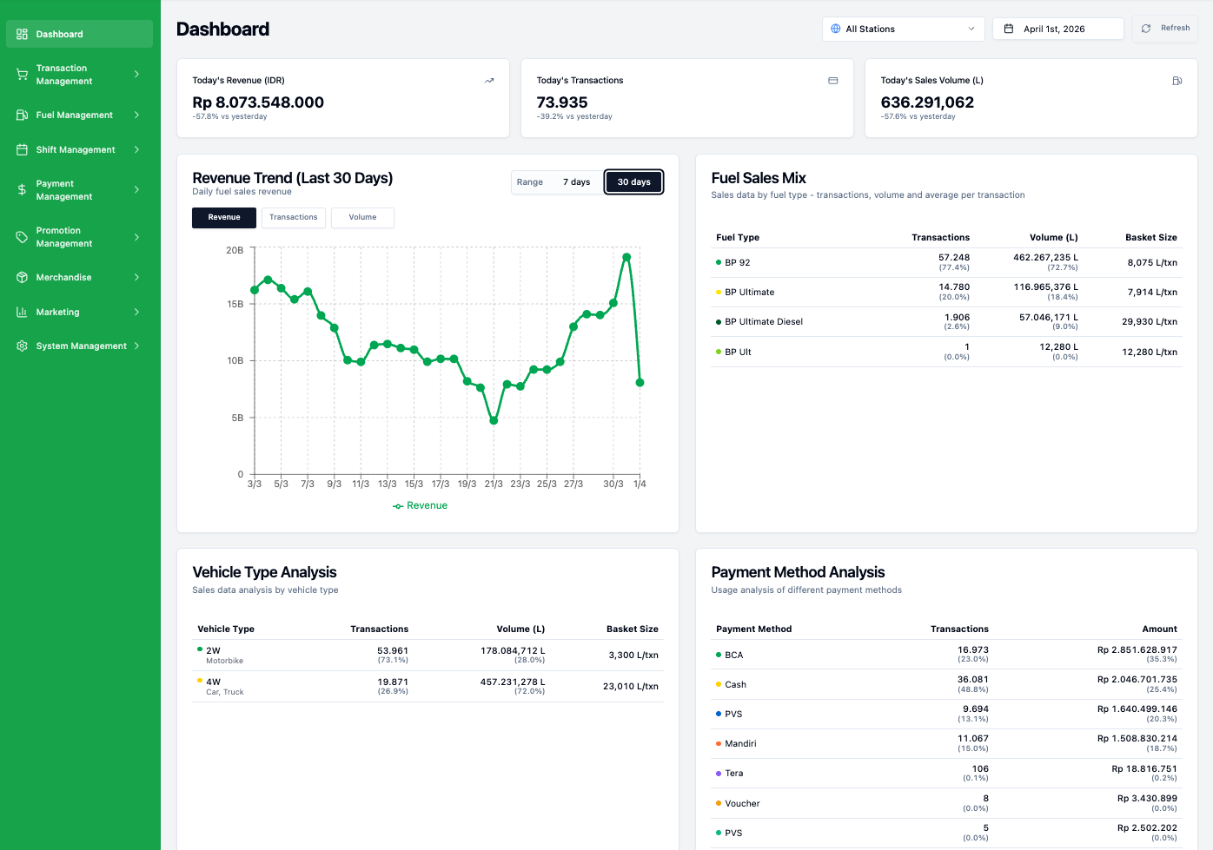Expand Merchandise submenu chevron

pos(136,277)
